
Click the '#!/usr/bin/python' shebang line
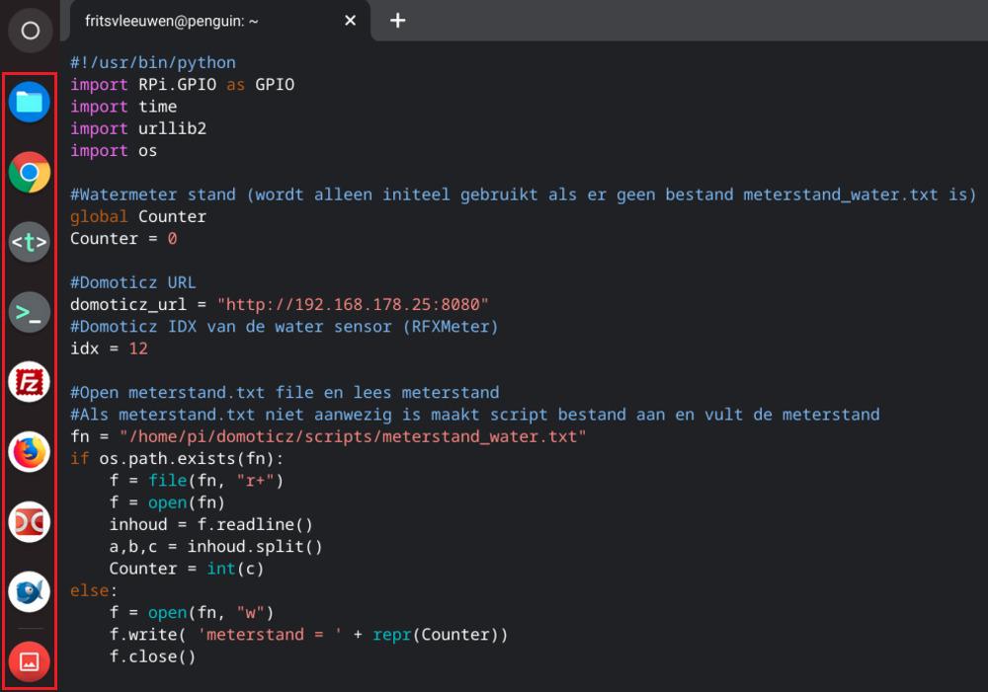[153, 62]
